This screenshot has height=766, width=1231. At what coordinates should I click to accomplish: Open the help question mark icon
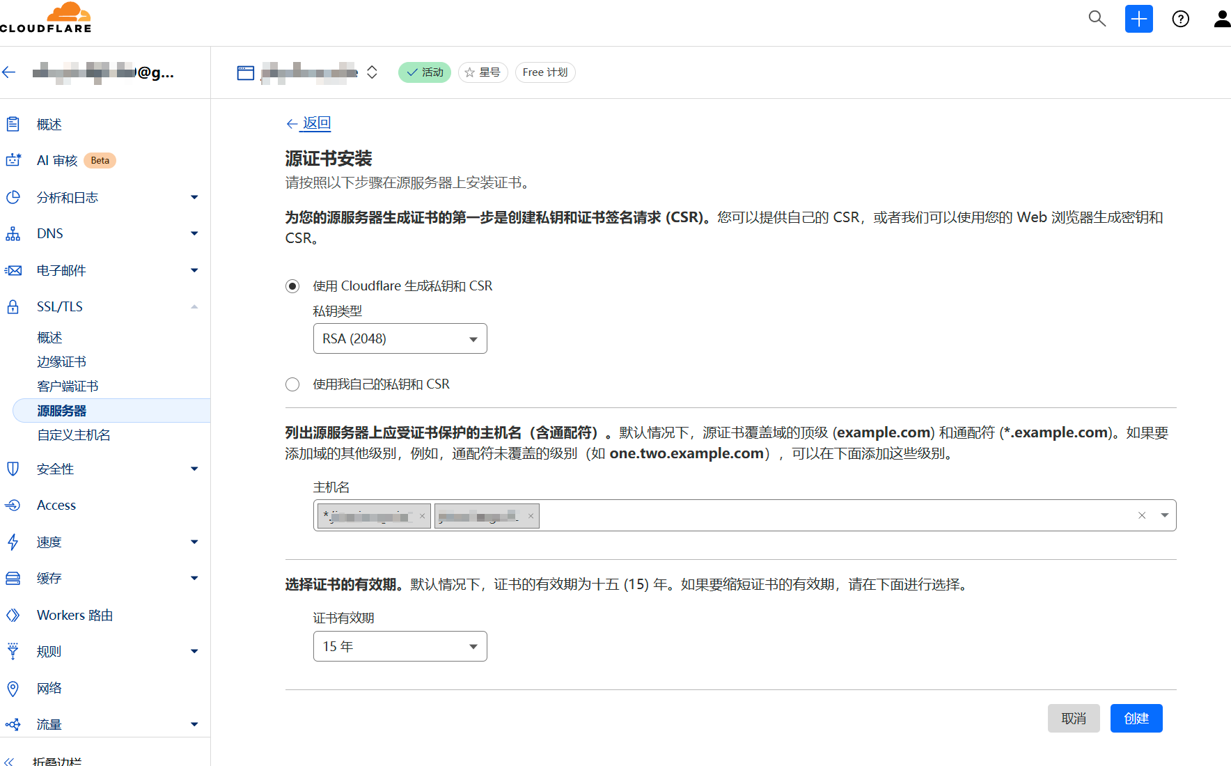1180,19
